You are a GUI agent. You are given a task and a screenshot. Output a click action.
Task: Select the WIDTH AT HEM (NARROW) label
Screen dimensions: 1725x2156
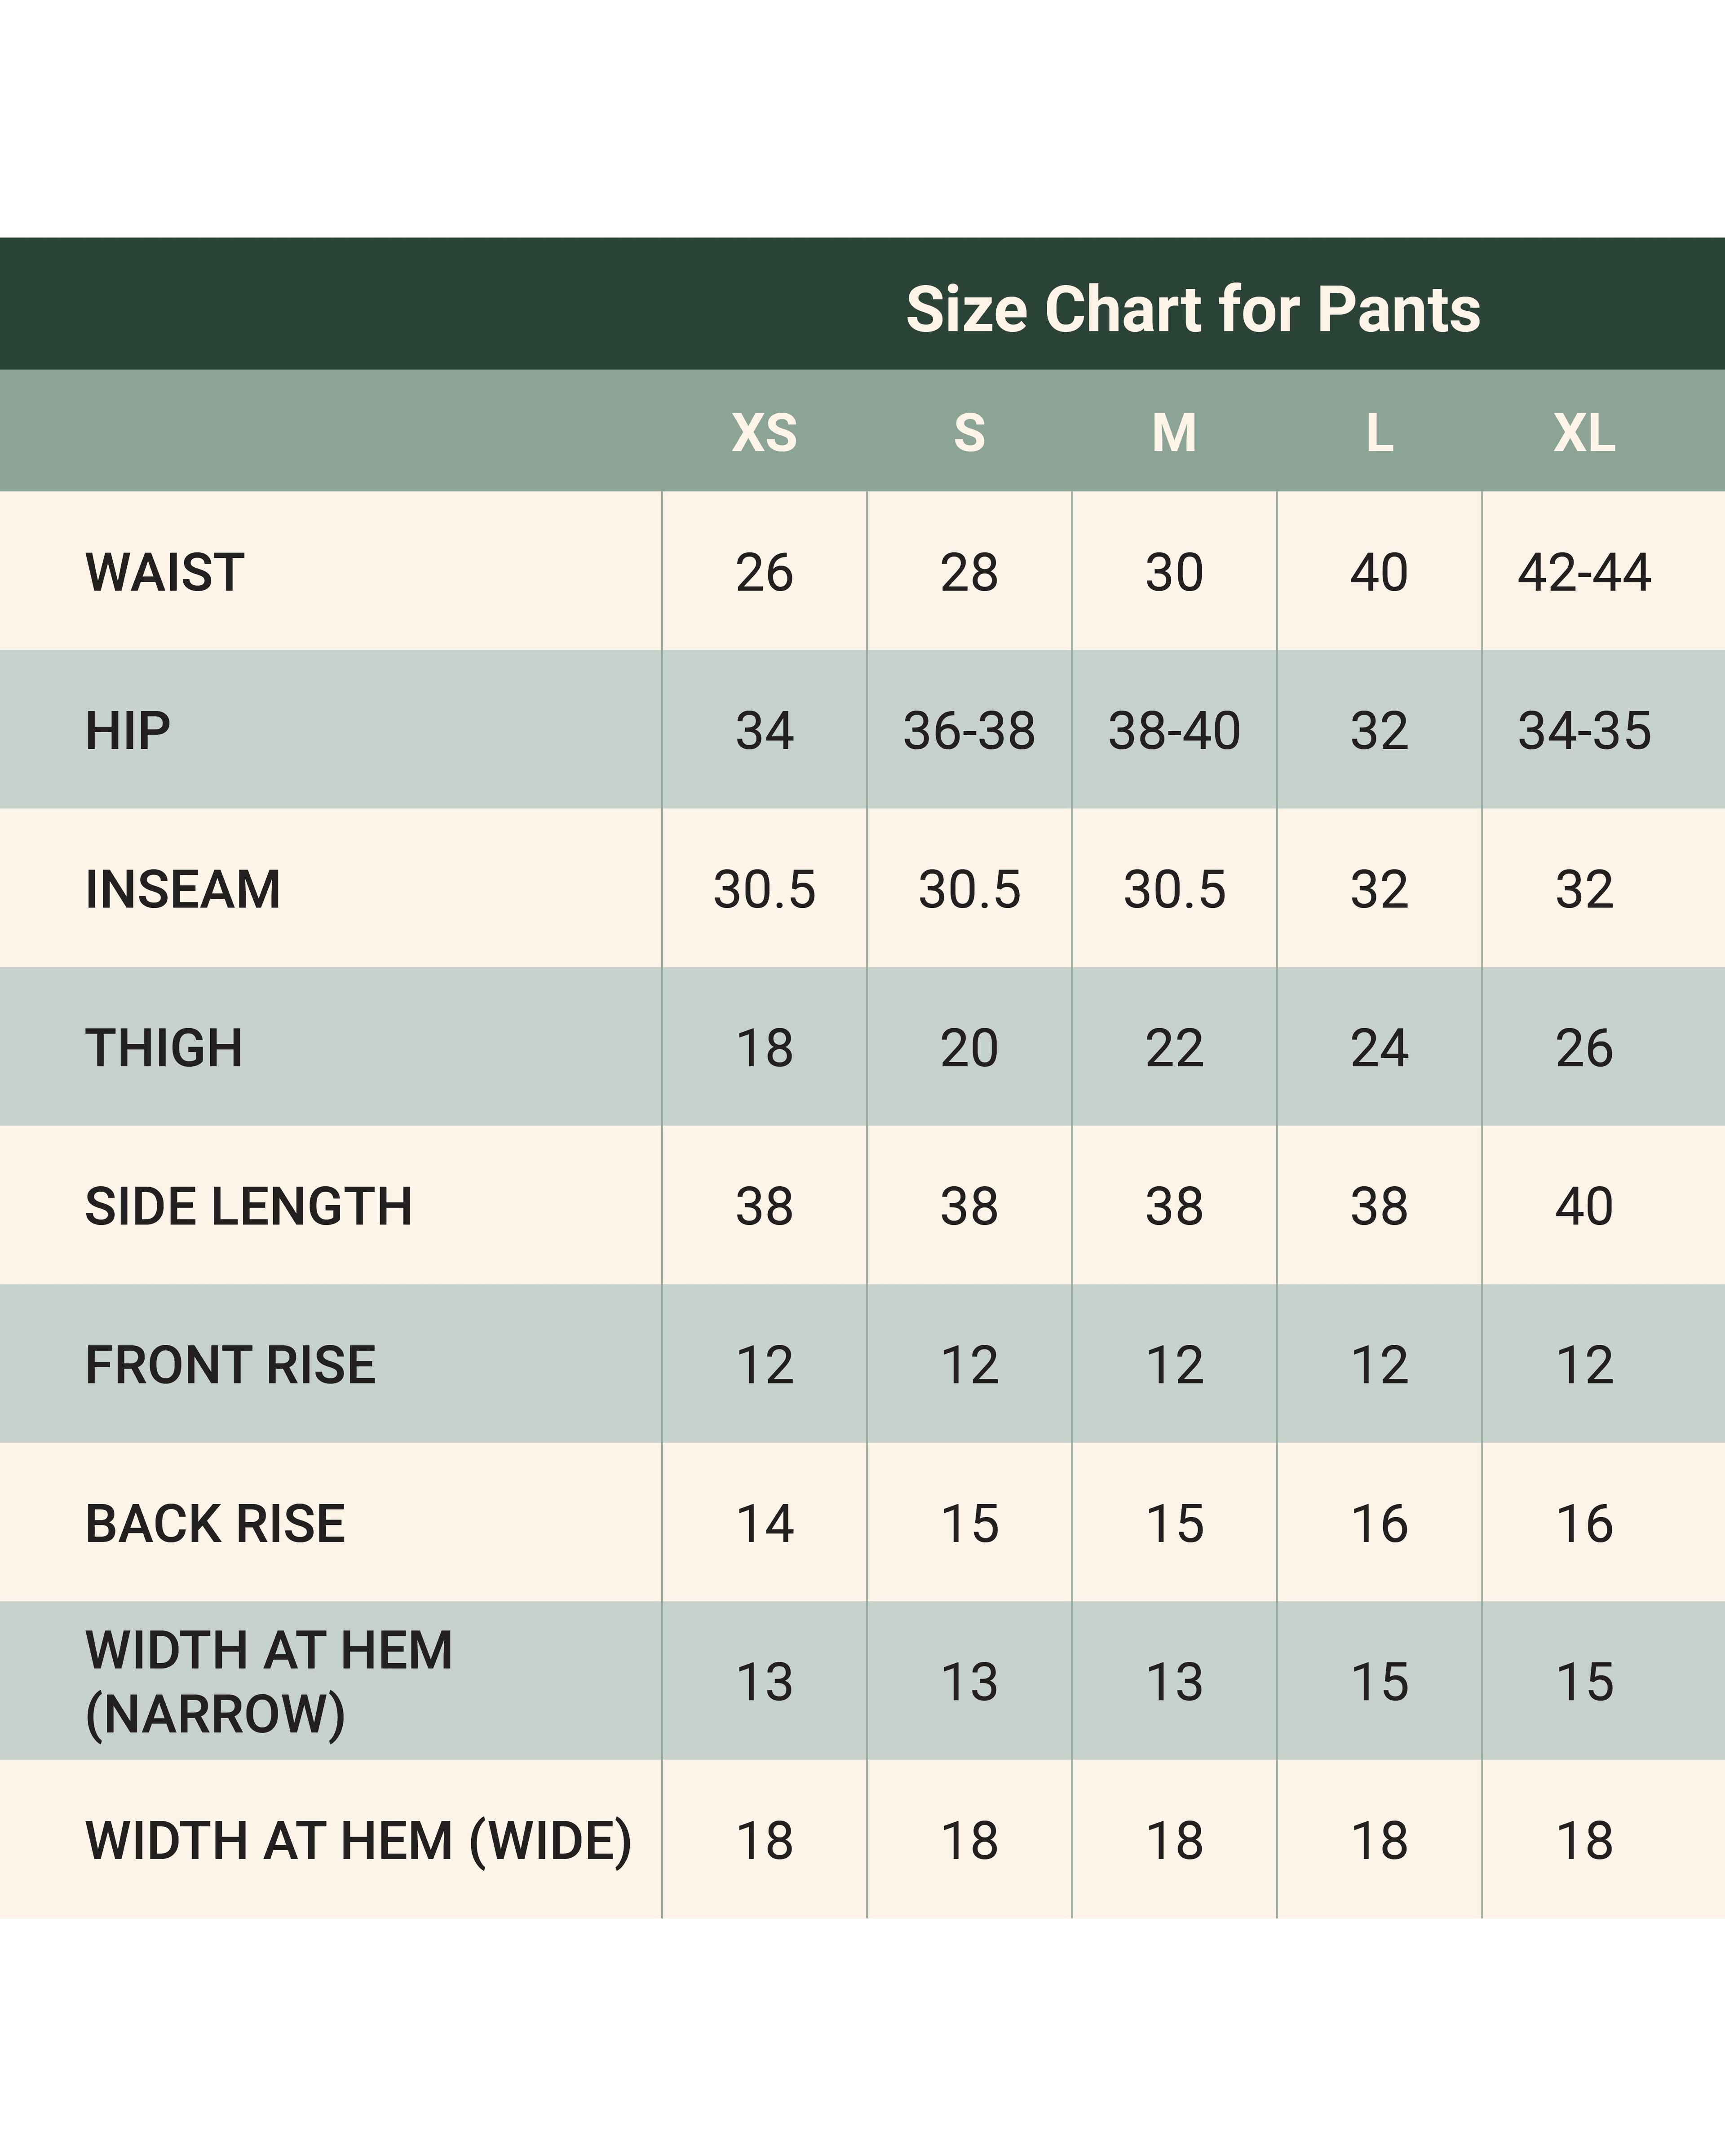(268, 1682)
